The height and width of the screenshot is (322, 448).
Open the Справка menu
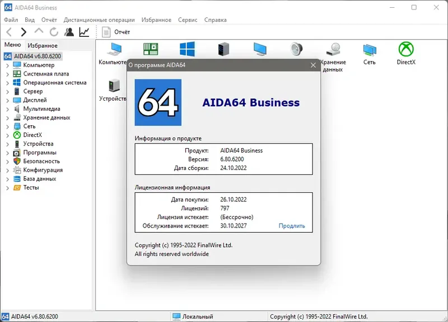(216, 20)
